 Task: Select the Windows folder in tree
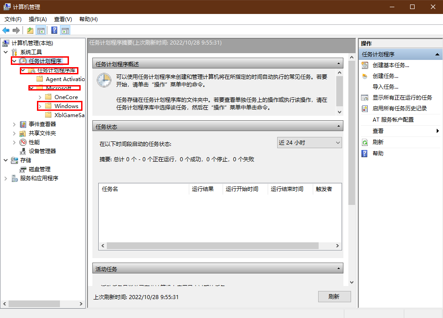click(66, 106)
